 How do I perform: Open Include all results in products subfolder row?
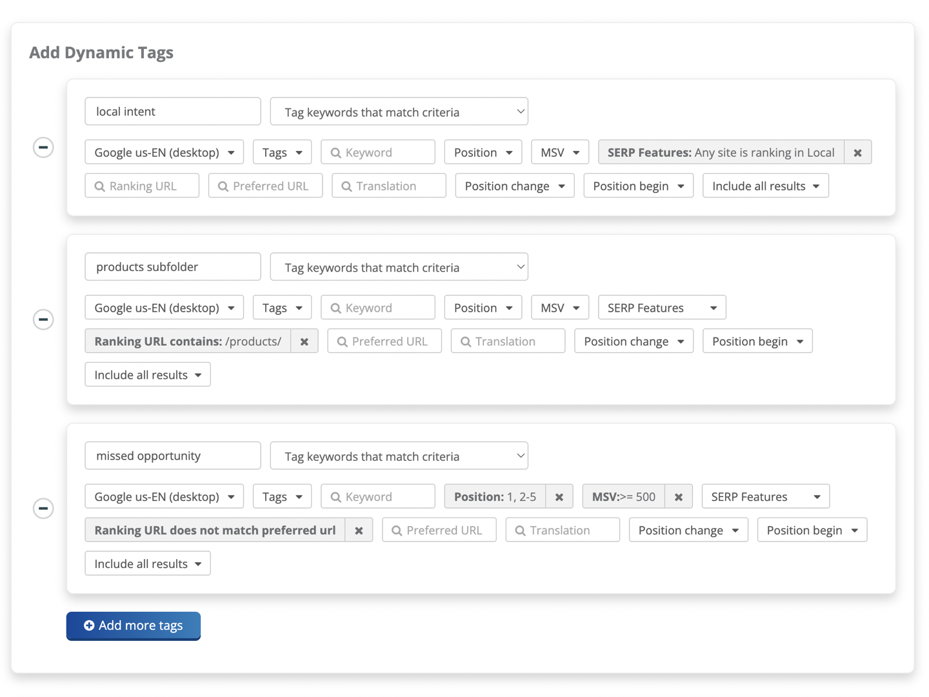pos(148,375)
